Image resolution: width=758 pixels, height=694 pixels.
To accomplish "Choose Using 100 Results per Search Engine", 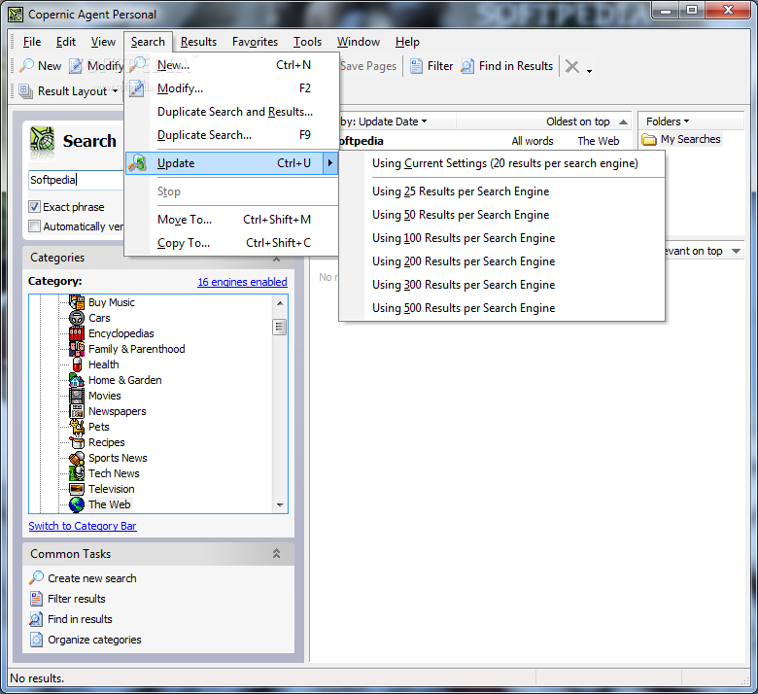I will tap(501, 238).
